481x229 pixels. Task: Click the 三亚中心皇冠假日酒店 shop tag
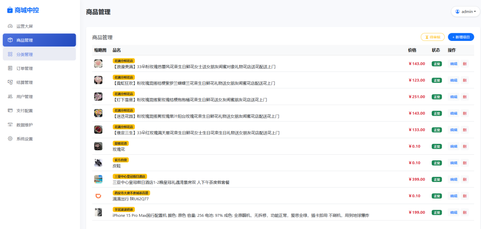pyautogui.click(x=130, y=176)
